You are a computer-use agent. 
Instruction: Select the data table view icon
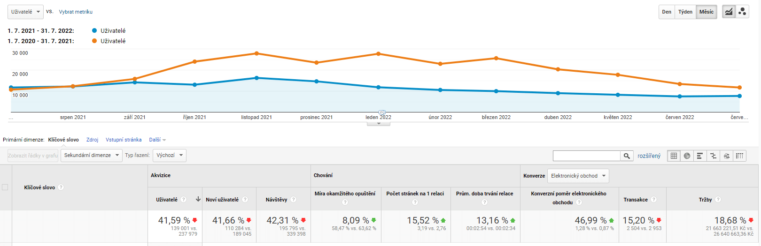674,156
